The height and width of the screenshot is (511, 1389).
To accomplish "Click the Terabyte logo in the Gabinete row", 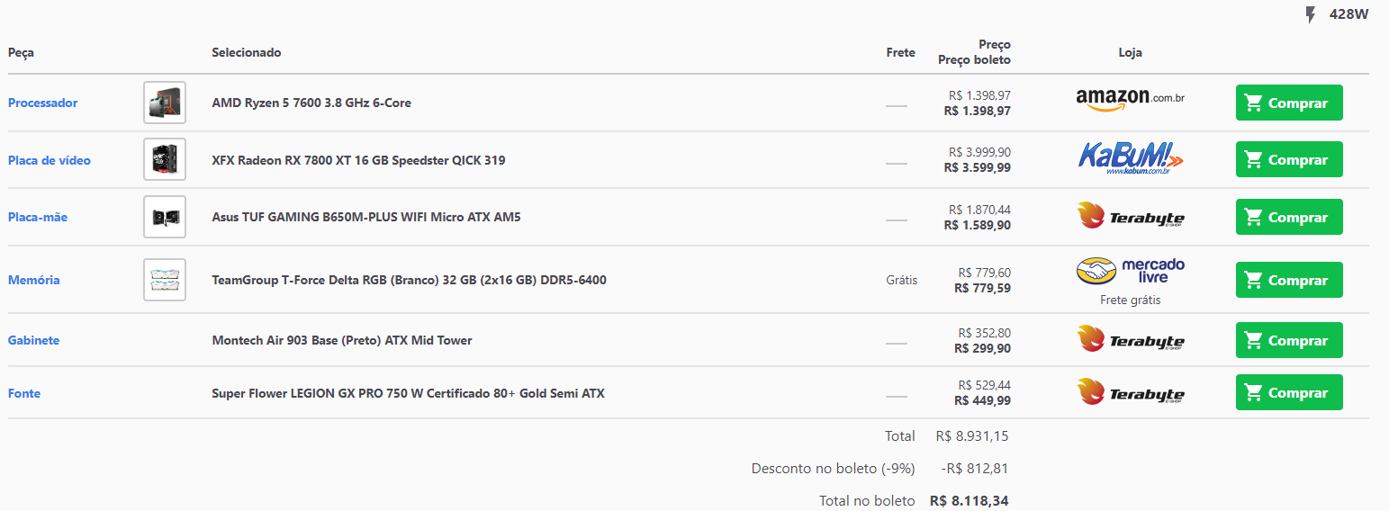I will coord(1130,339).
